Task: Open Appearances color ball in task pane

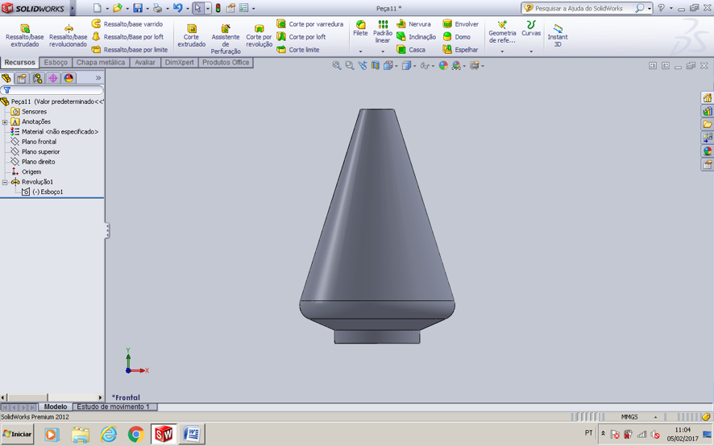Action: coord(708,151)
